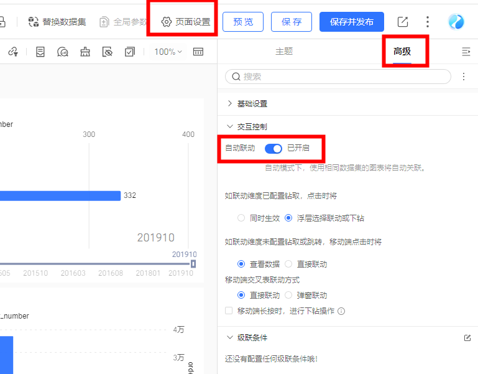Edit 级联条件 with the pencil icon
478x374 pixels.
click(467, 338)
